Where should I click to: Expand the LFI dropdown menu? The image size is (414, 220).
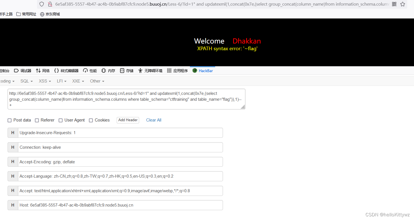[x=62, y=81]
